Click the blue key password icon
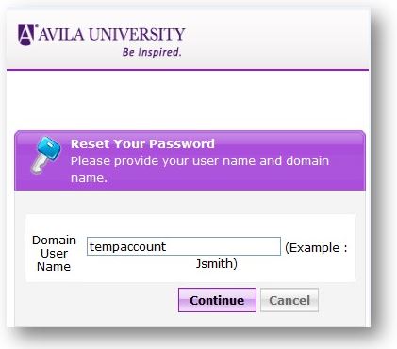 [x=46, y=155]
